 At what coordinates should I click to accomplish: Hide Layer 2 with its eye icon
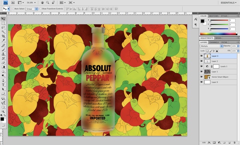point(202,61)
